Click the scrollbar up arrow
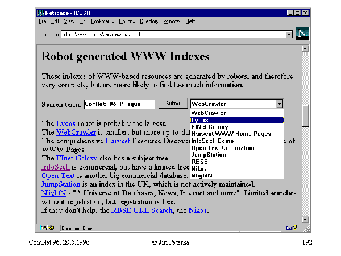 tap(305, 49)
